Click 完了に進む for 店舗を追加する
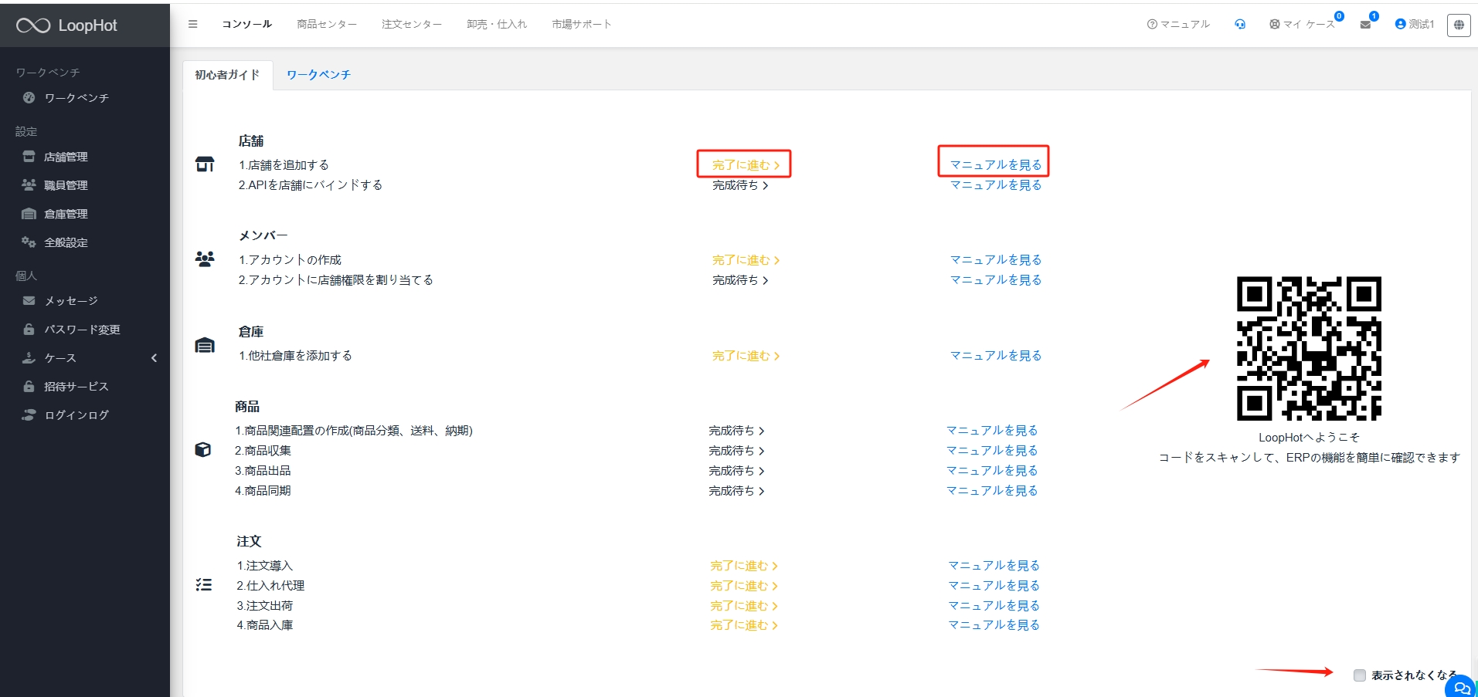1478x697 pixels. (x=746, y=165)
